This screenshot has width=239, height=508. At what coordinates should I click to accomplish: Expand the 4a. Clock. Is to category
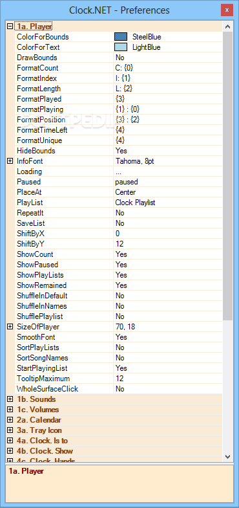(10, 441)
